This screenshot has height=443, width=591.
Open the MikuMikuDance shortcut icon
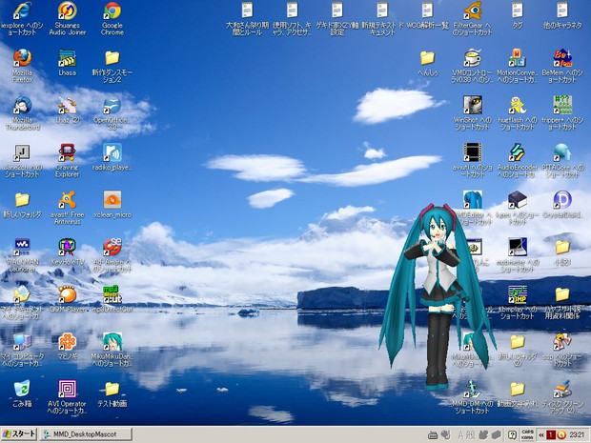point(112,340)
